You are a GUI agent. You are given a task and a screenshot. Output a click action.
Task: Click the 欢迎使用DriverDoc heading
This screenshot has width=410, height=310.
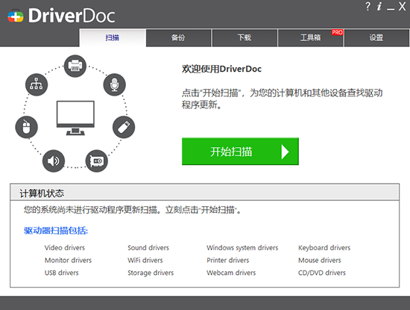click(x=221, y=69)
